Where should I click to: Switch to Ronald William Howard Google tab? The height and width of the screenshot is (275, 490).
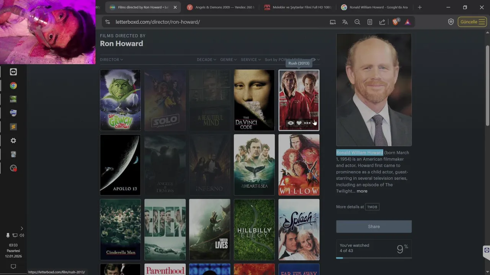(375, 7)
